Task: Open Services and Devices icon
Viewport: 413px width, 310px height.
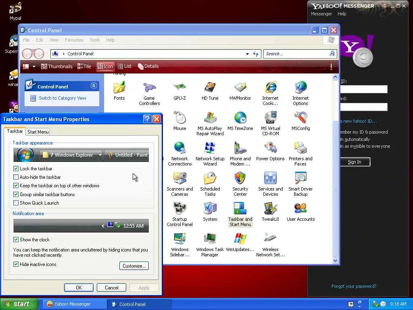Action: tap(270, 184)
